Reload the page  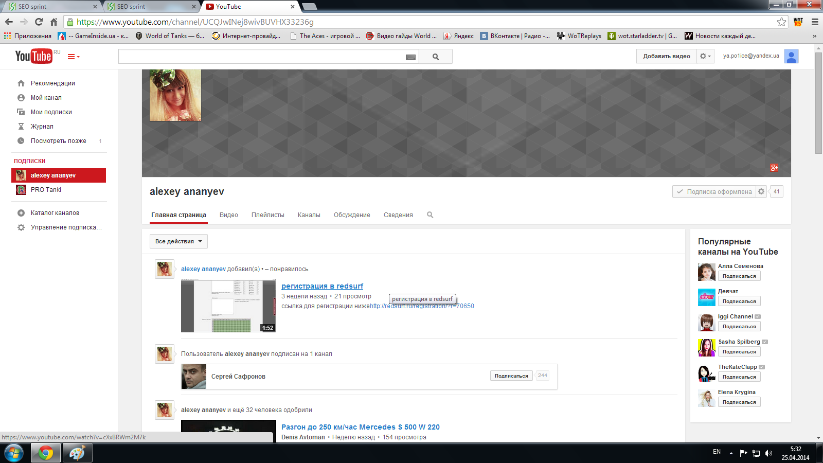39,22
